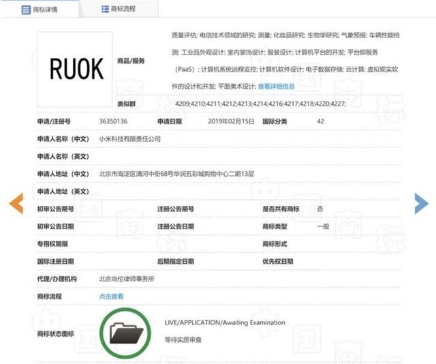Click the 申请人地址（中文）label
This screenshot has height=364, width=436.
pos(63,174)
